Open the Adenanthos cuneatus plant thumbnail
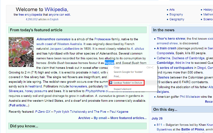Screen dimensions: 213x133 21,52
